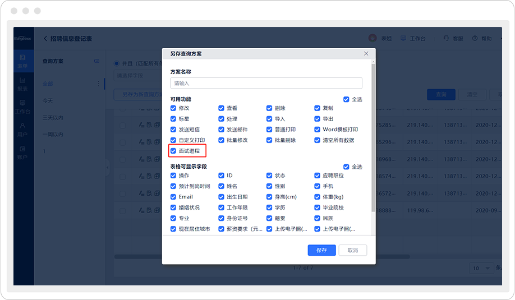Select the 一周以内 query scheme
Viewport: 515px width, 300px height.
pos(53,135)
